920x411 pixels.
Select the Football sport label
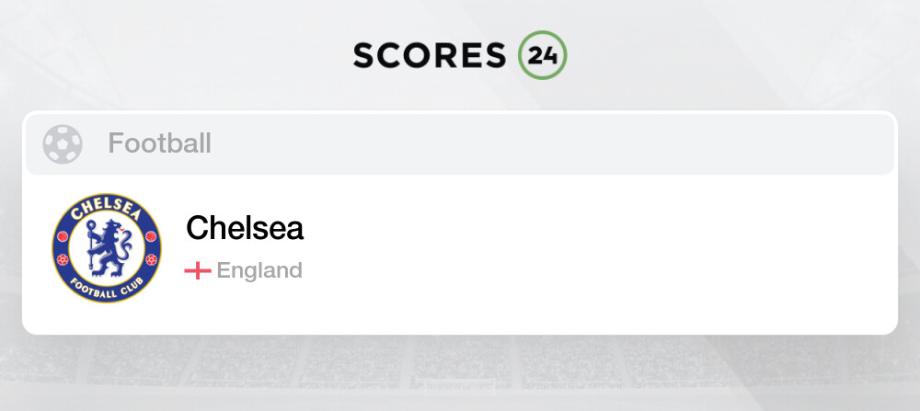point(159,143)
